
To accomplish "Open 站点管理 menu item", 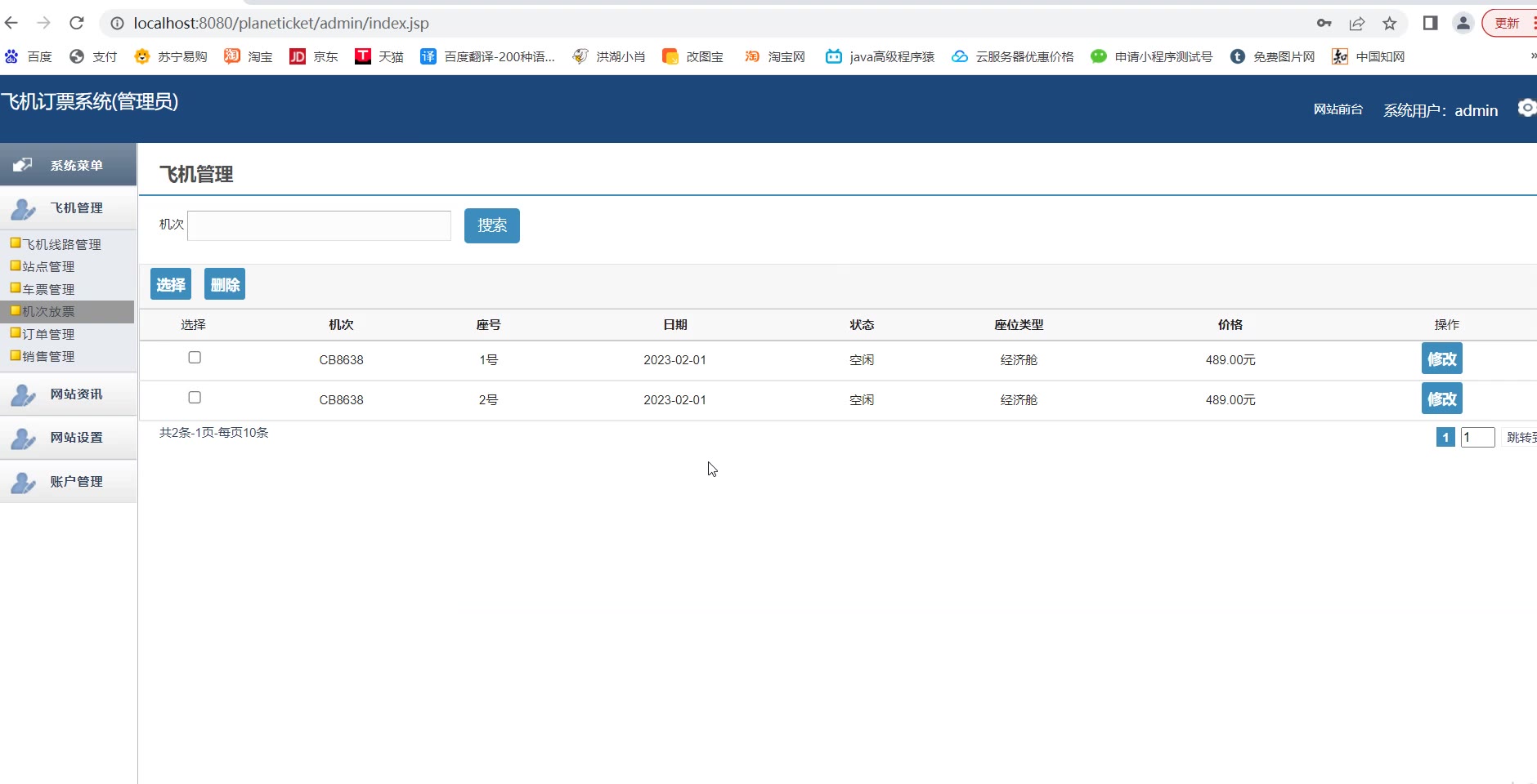I will 49,266.
